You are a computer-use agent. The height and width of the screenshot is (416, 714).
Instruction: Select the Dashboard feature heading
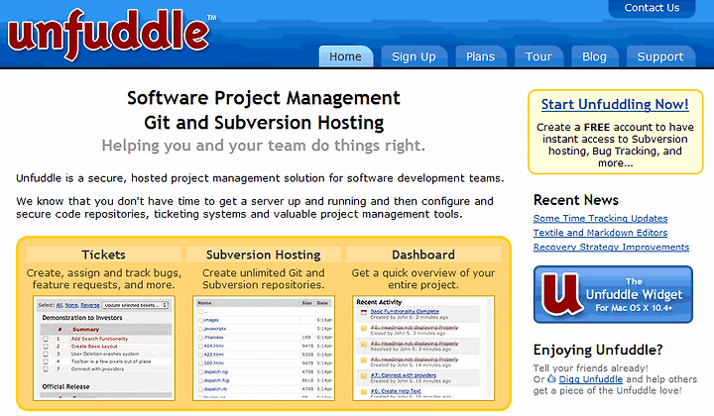click(423, 255)
